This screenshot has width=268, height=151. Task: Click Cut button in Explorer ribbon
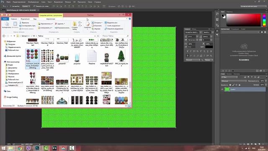pyautogui.click(x=24, y=23)
